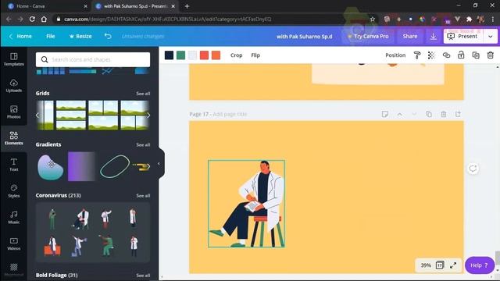Click the download icon
500x281 pixels.
tap(433, 37)
